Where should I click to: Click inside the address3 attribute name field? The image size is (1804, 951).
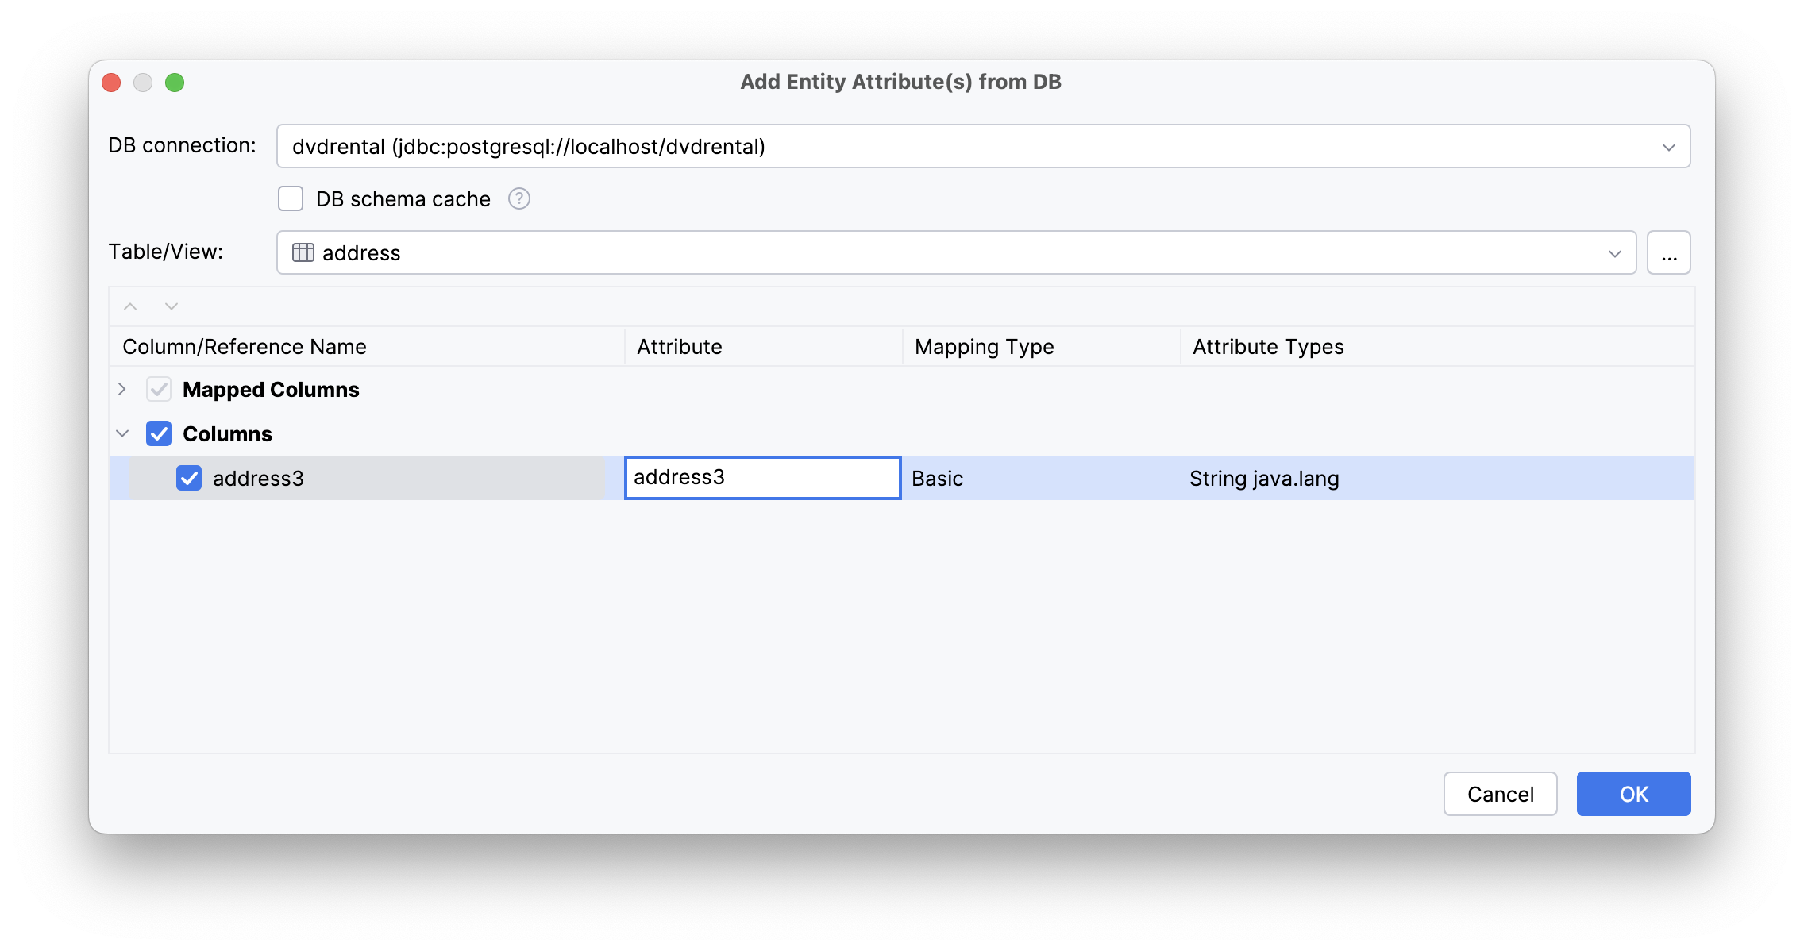[x=761, y=478]
